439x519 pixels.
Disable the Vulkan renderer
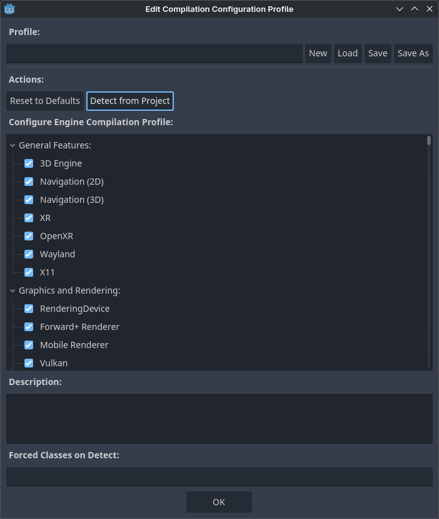29,362
